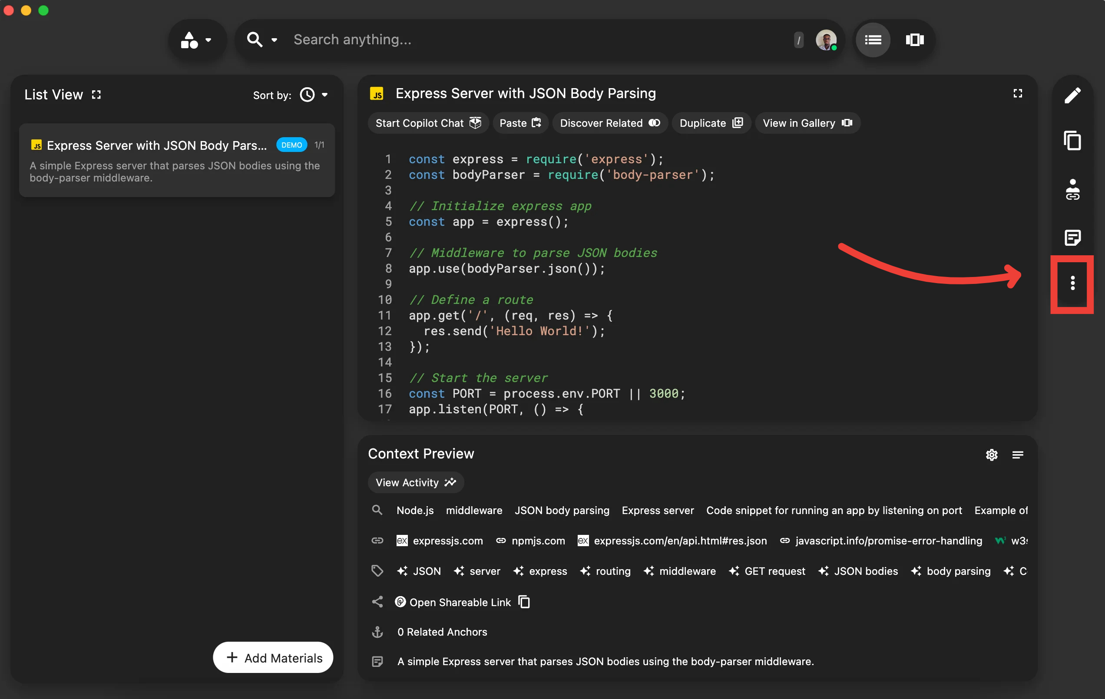Open search mode dropdown arrow

[x=274, y=40]
